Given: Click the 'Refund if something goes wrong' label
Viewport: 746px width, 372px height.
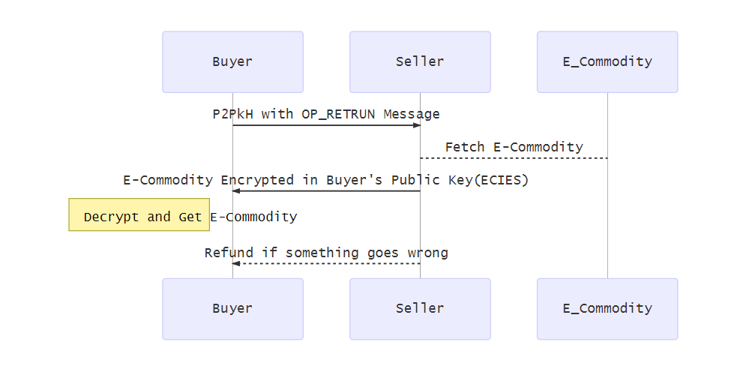Looking at the screenshot, I should [x=326, y=253].
